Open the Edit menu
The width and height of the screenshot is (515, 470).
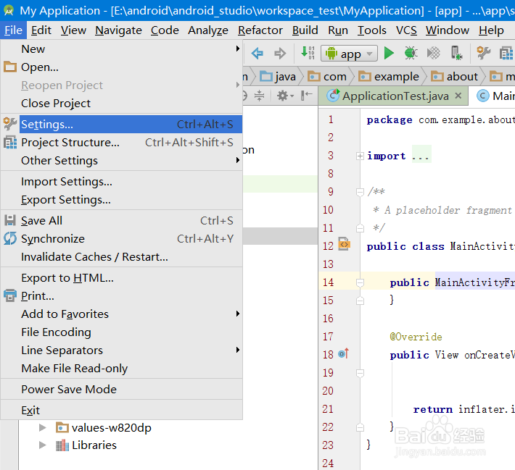click(x=41, y=30)
